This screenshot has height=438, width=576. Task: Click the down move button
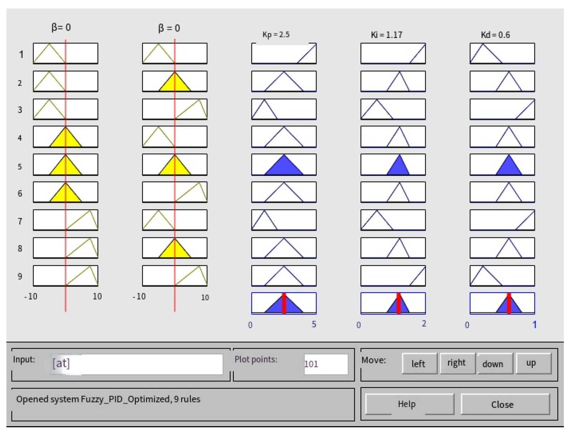495,364
